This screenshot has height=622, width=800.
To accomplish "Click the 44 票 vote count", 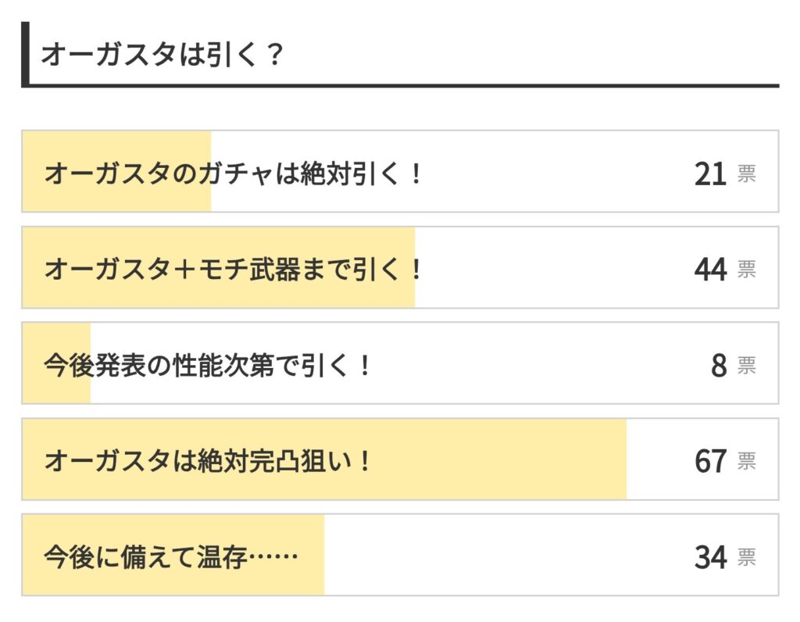I will click(725, 270).
